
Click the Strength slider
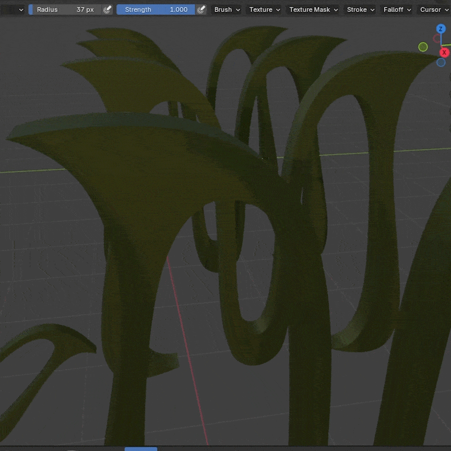tap(156, 9)
